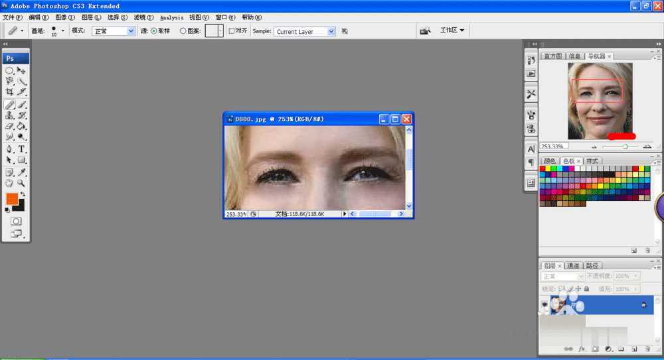Select the Clone Stamp tool

point(9,115)
